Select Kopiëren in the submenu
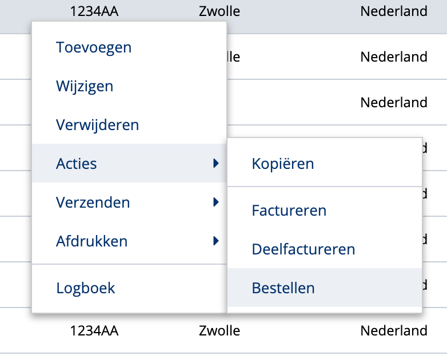The image size is (447, 356). (x=282, y=164)
